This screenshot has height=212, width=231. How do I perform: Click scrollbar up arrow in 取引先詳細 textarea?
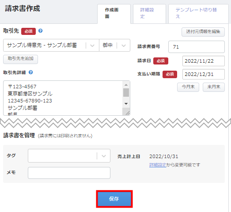(126, 85)
